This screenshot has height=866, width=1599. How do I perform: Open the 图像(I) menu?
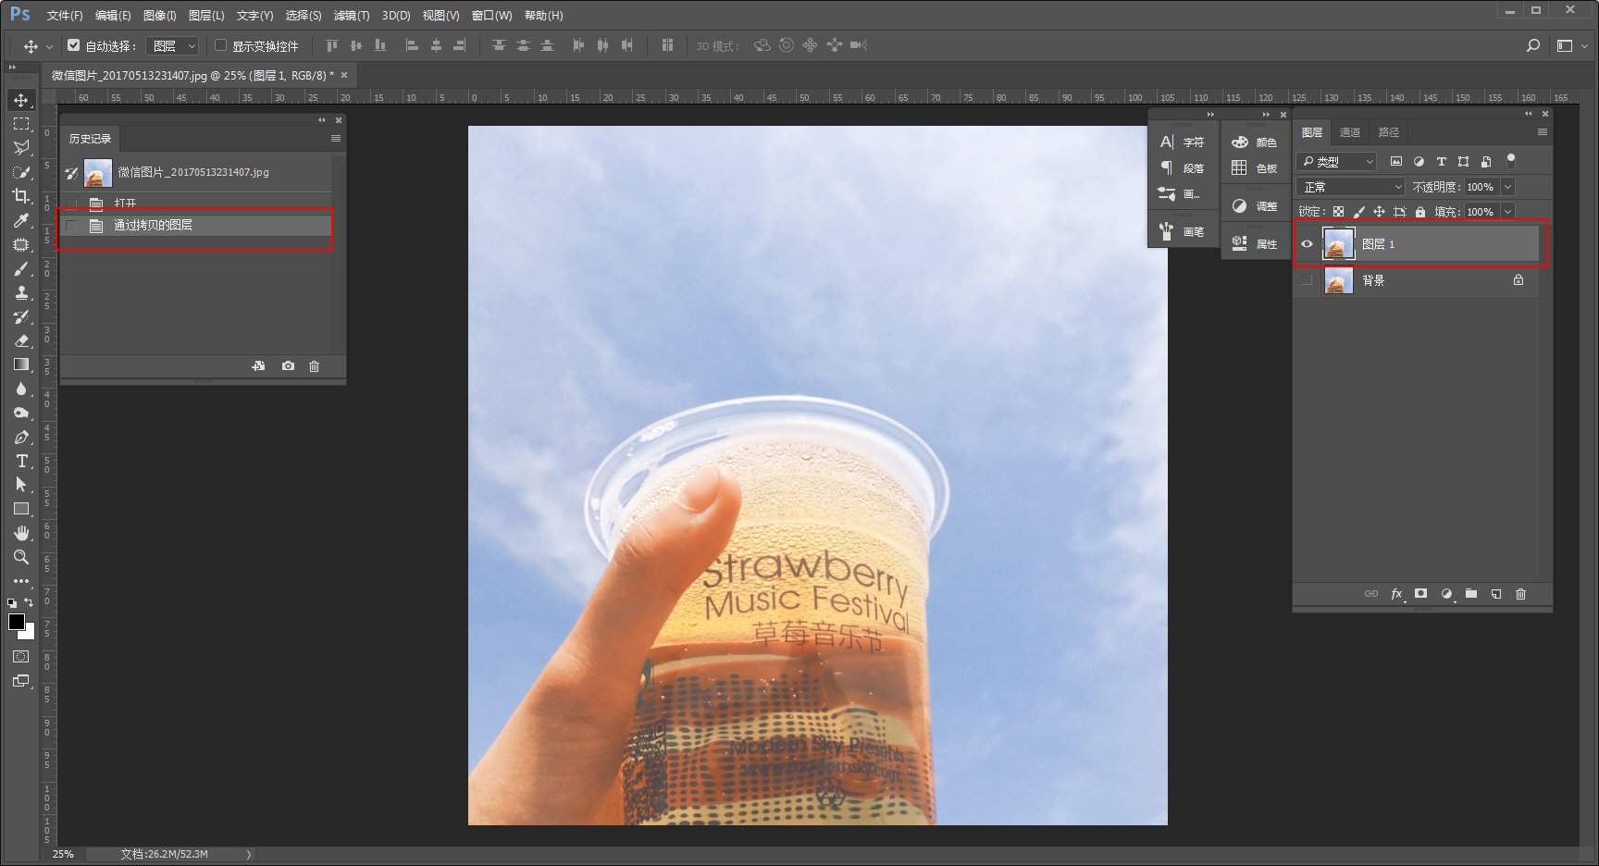click(160, 16)
